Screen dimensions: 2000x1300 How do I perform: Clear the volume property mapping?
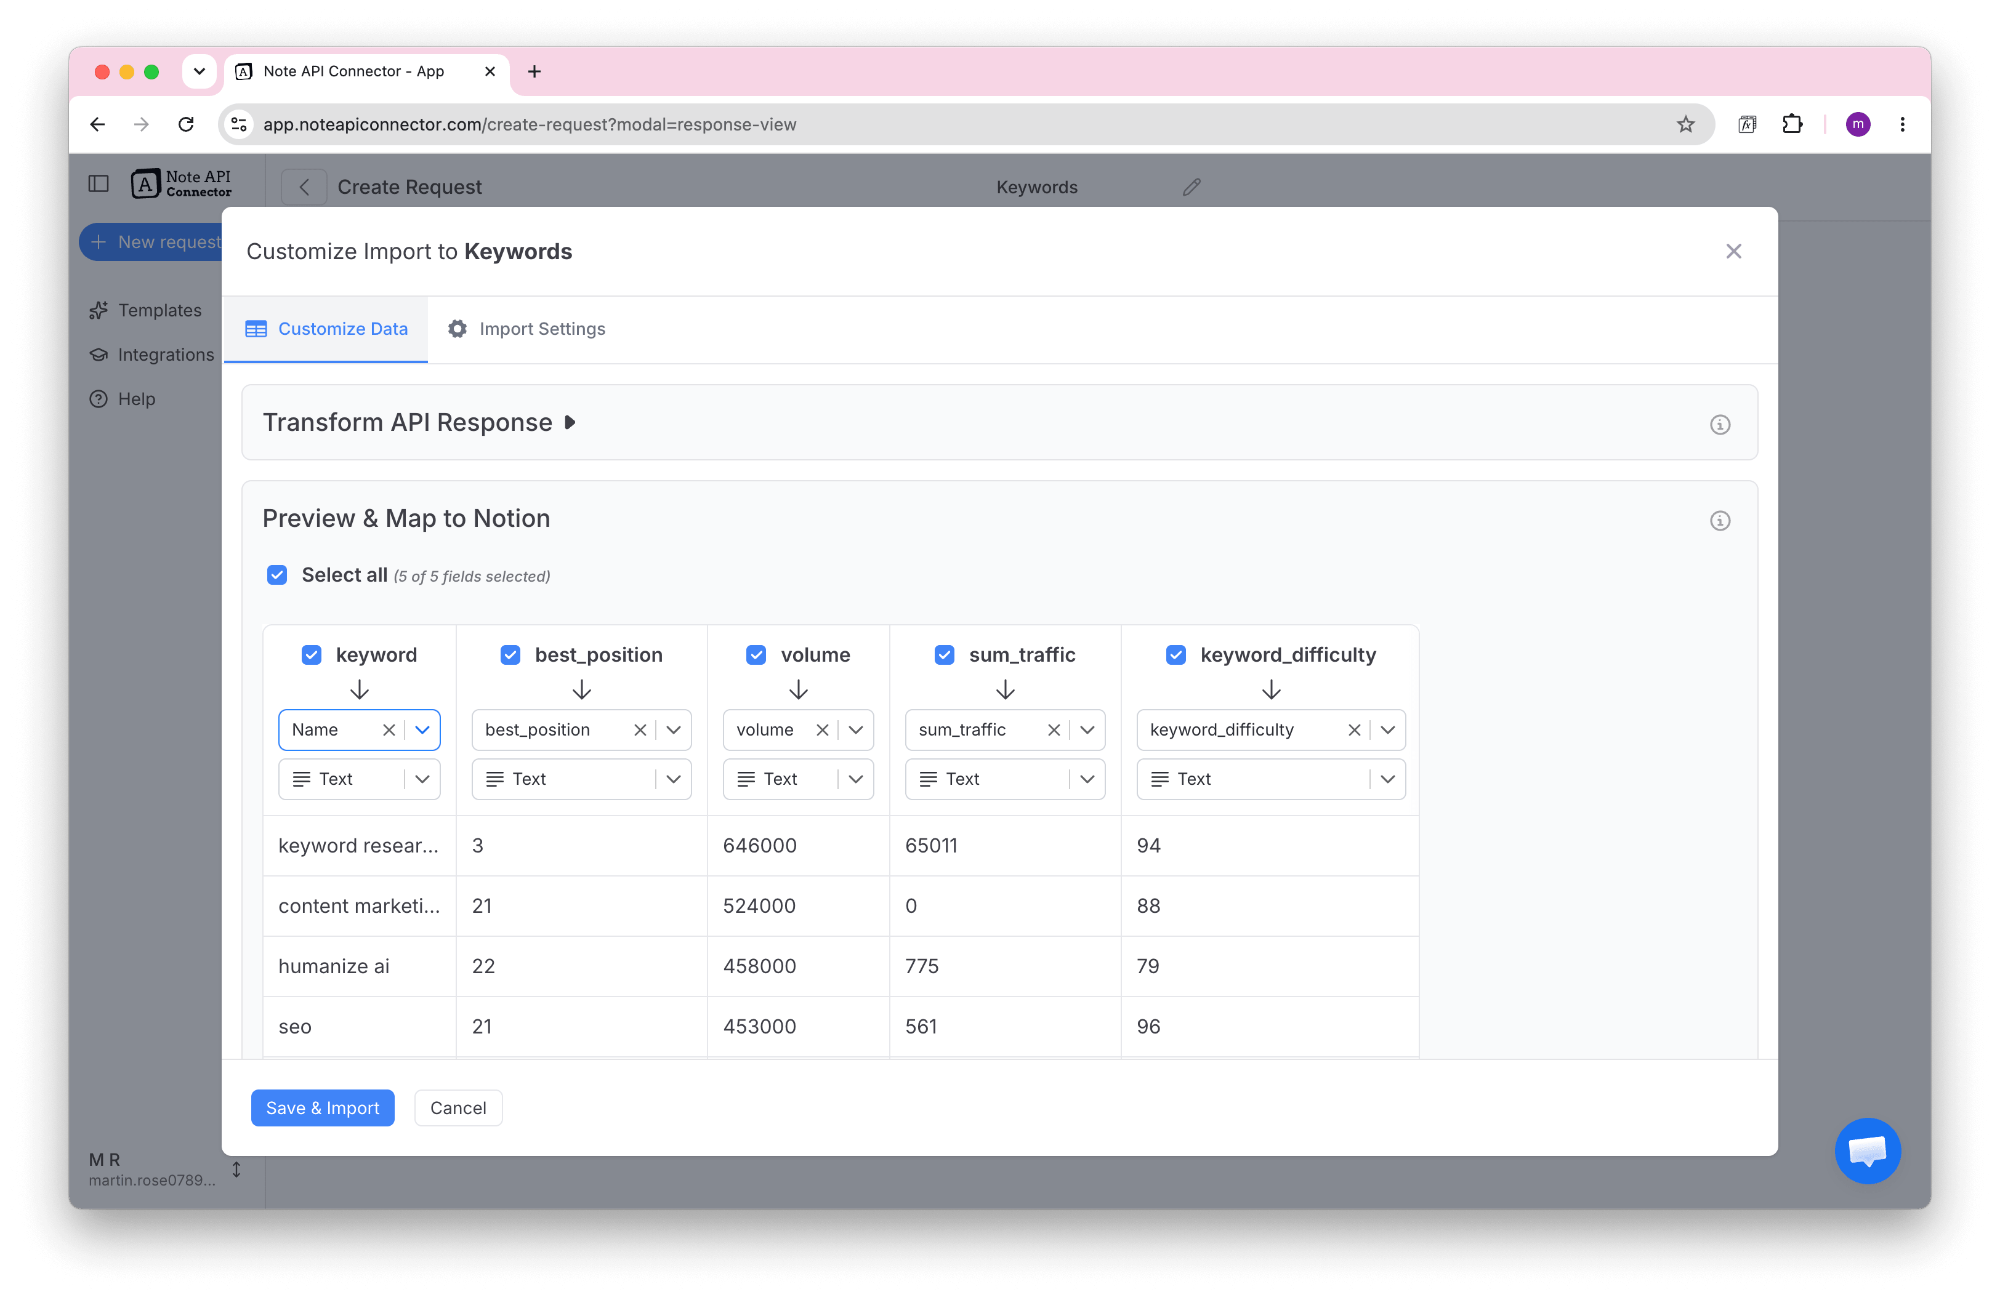coord(822,730)
